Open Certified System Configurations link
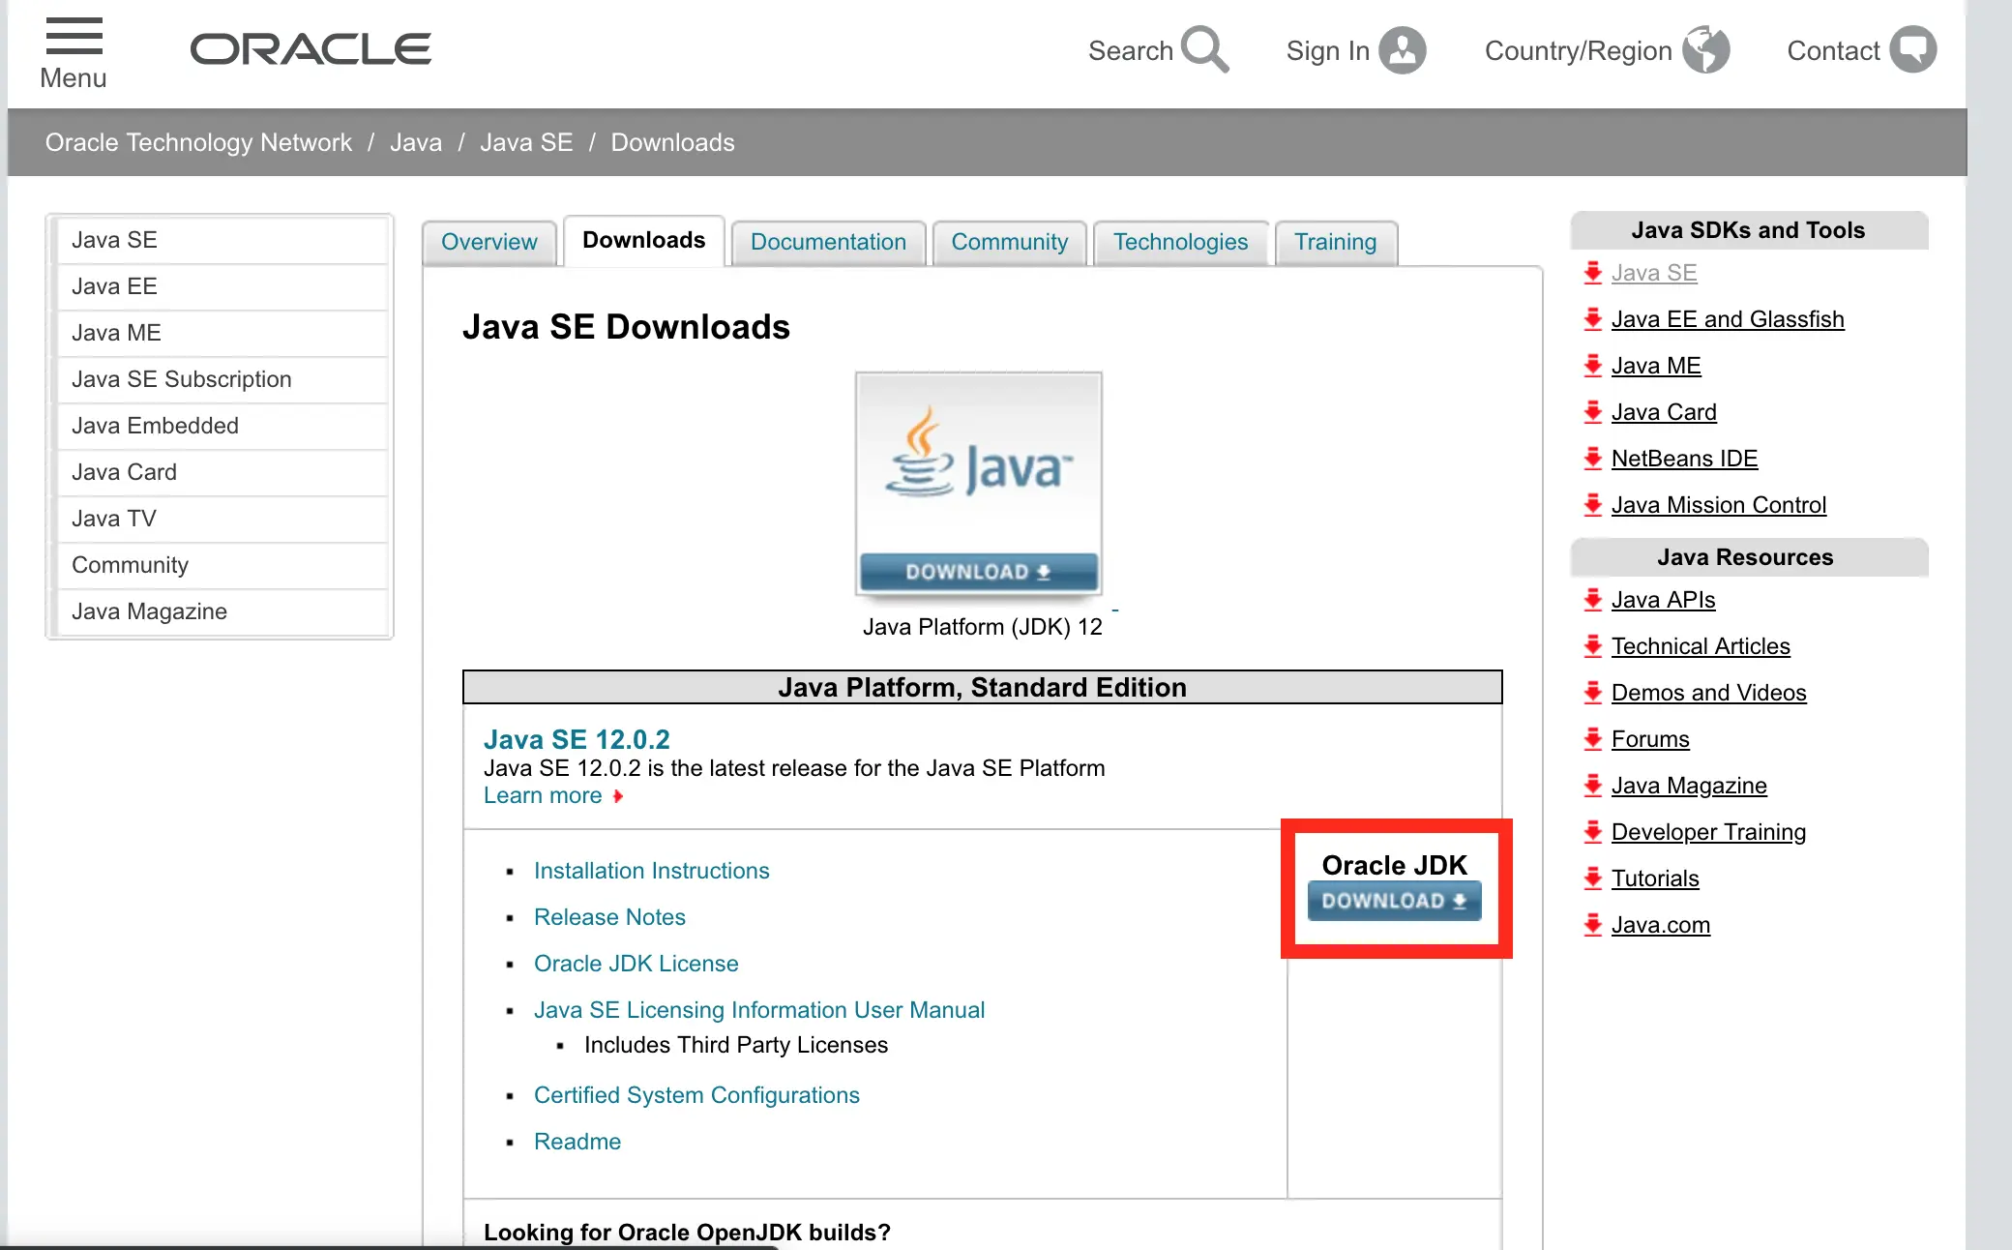2012x1250 pixels. pos(696,1095)
